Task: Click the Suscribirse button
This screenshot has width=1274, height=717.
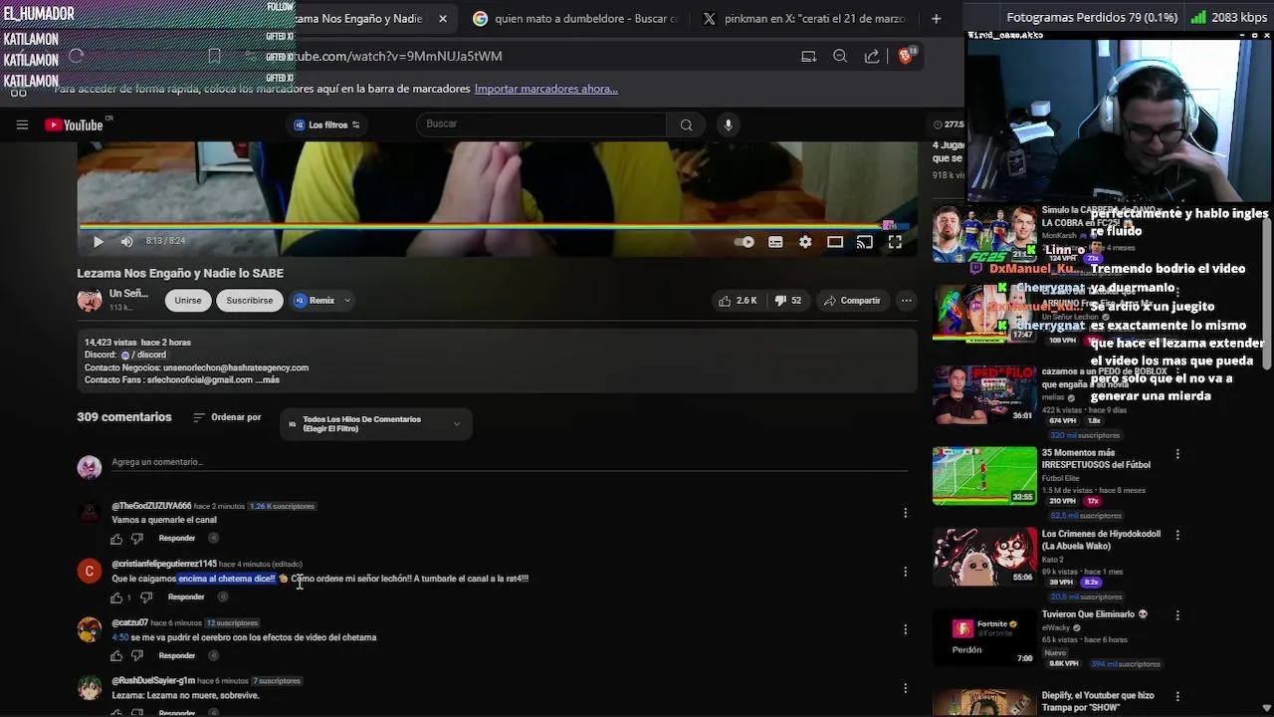Action: point(249,300)
